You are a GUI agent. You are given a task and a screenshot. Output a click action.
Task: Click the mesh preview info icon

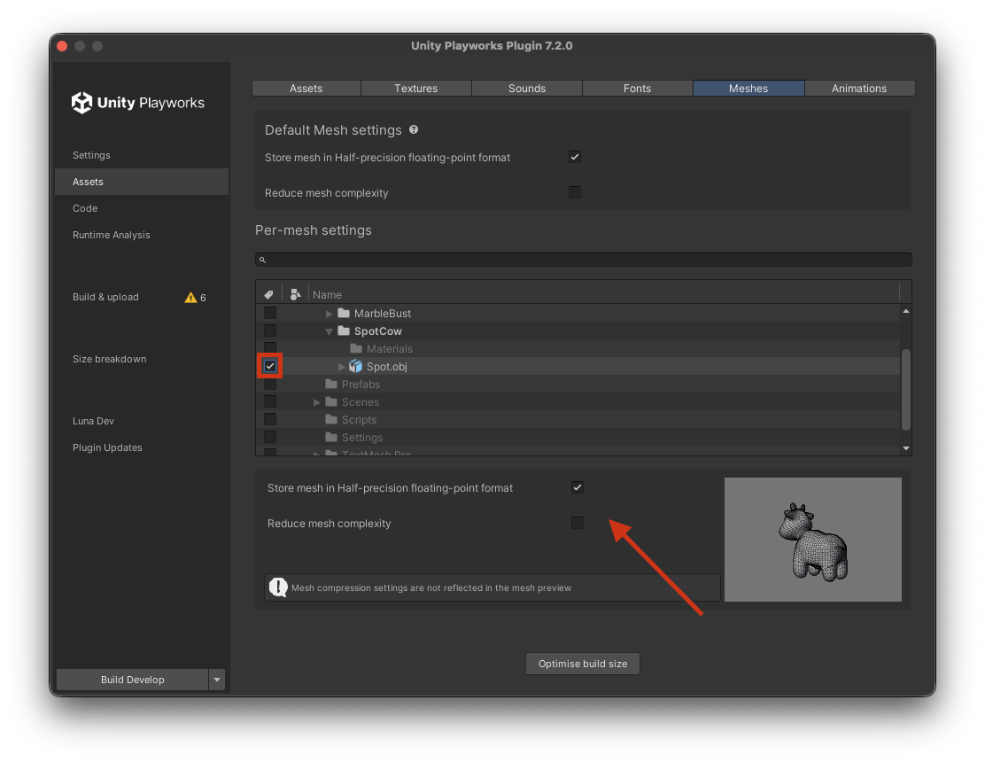278,587
